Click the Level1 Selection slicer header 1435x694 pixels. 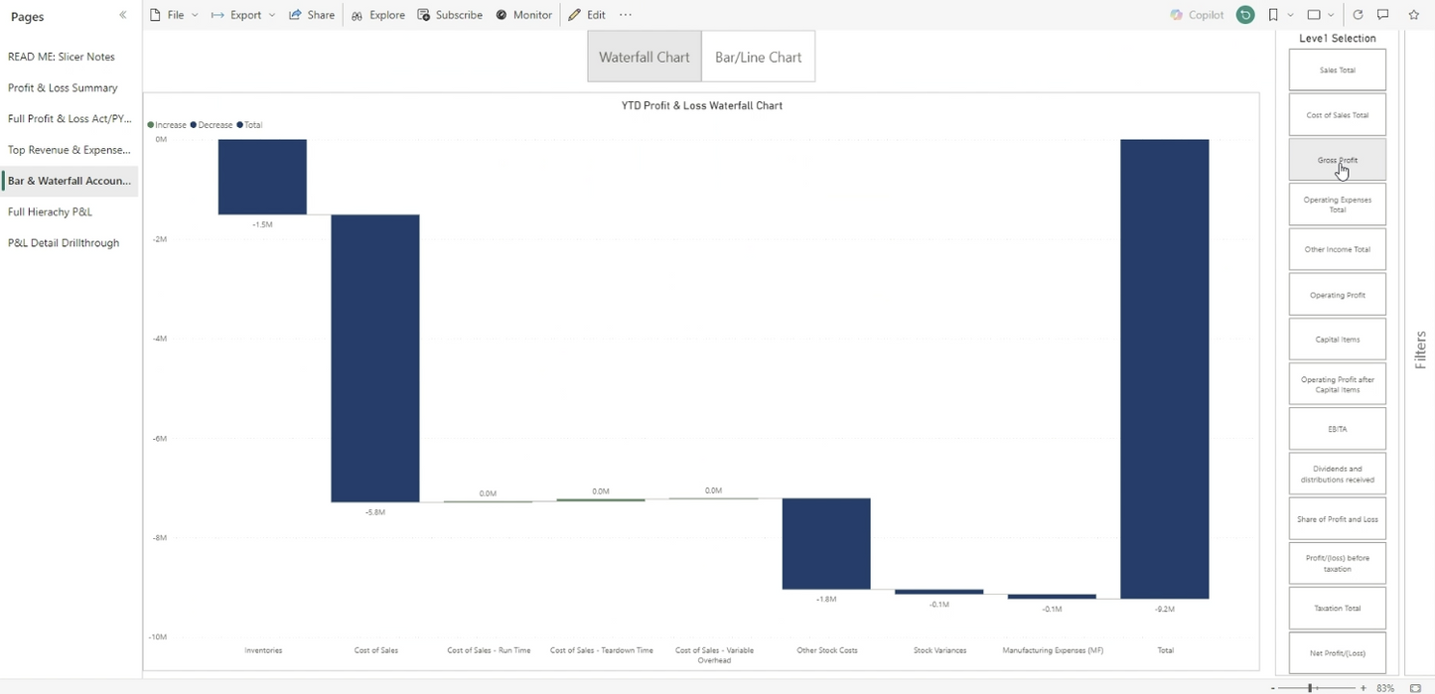coord(1338,38)
